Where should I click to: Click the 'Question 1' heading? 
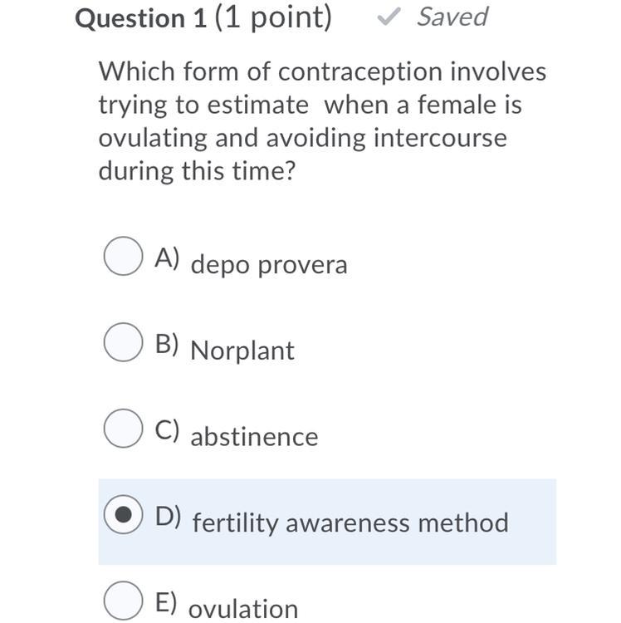(x=141, y=18)
